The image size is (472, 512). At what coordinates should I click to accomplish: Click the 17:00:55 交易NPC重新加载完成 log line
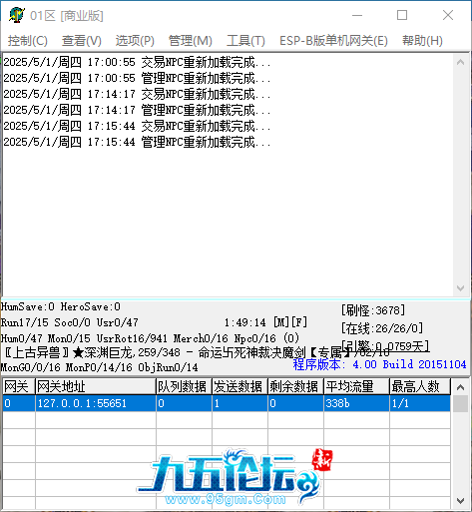[x=137, y=62]
